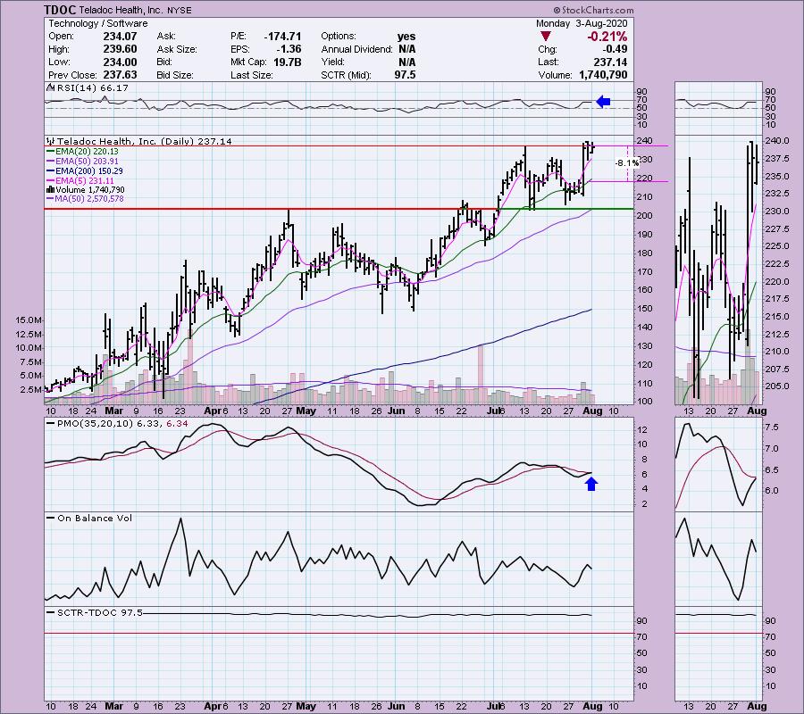Image resolution: width=804 pixels, height=714 pixels.
Task: Click the volume bars icon in the legend
Action: pos(50,190)
